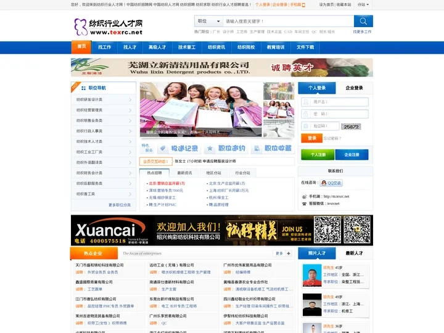This screenshot has height=333, width=444.
Task: Open the 技术普工 navigation item
Action: [187, 47]
